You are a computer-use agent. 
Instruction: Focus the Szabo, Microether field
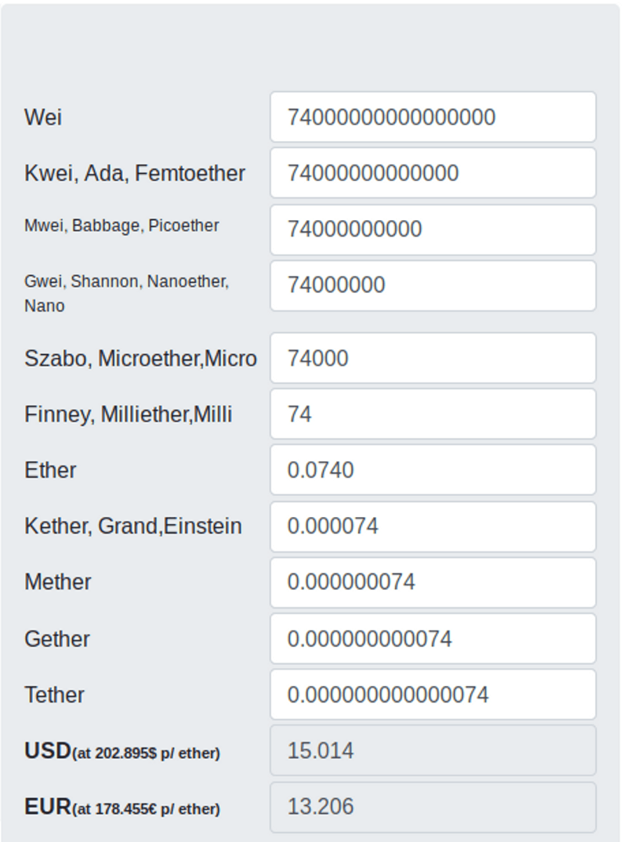pos(433,358)
